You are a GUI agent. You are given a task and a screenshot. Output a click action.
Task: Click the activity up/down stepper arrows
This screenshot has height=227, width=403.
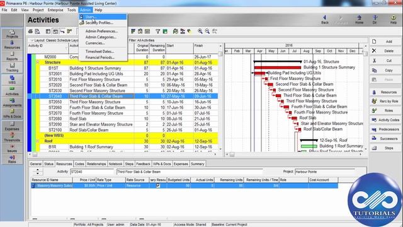[38, 172]
